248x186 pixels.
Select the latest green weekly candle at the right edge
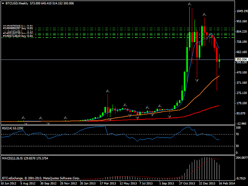[x=219, y=61]
